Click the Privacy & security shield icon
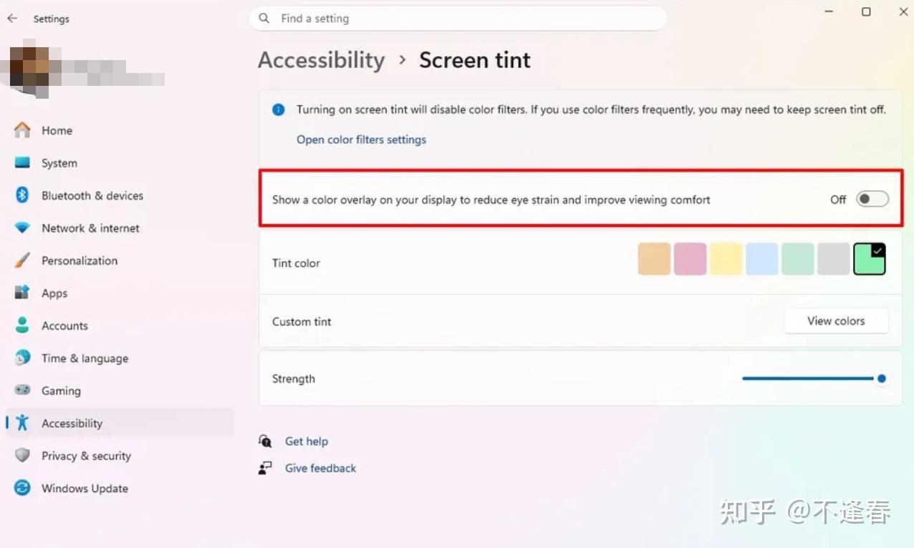The width and height of the screenshot is (914, 548). tap(22, 456)
